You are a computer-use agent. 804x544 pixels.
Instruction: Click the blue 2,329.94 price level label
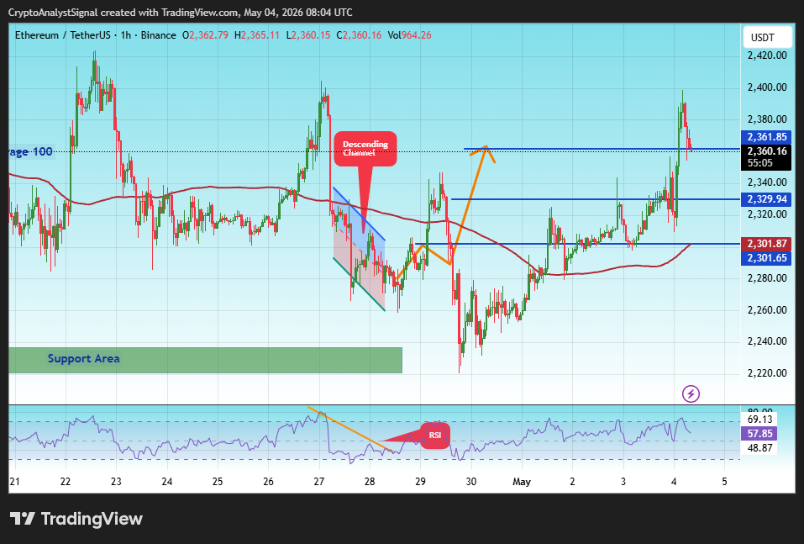[766, 199]
